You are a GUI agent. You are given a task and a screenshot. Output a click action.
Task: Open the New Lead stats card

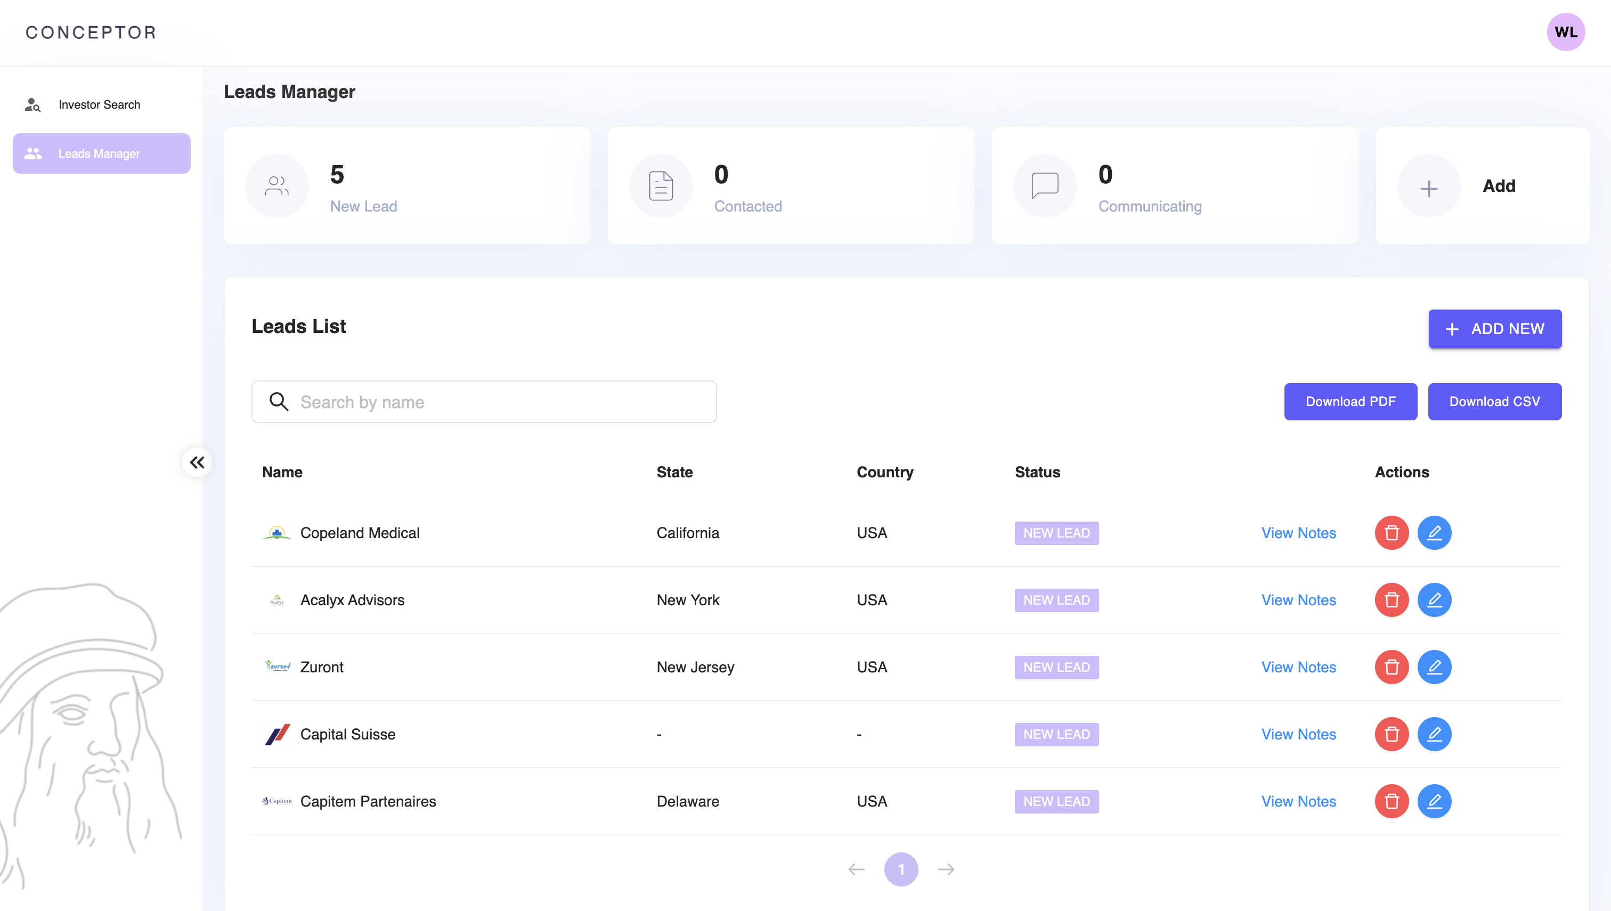[x=406, y=186]
